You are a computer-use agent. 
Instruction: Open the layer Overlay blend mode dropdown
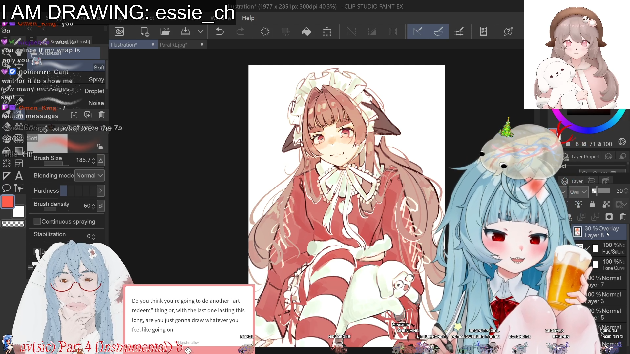578,192
